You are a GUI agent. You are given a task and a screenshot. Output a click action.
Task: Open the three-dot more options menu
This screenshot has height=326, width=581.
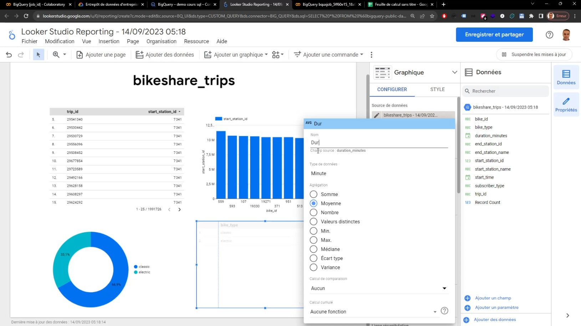[x=371, y=55]
